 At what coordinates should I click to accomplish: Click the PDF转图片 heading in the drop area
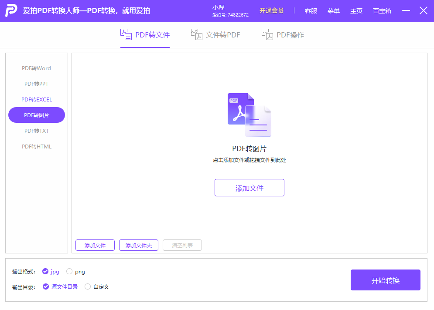click(x=249, y=148)
